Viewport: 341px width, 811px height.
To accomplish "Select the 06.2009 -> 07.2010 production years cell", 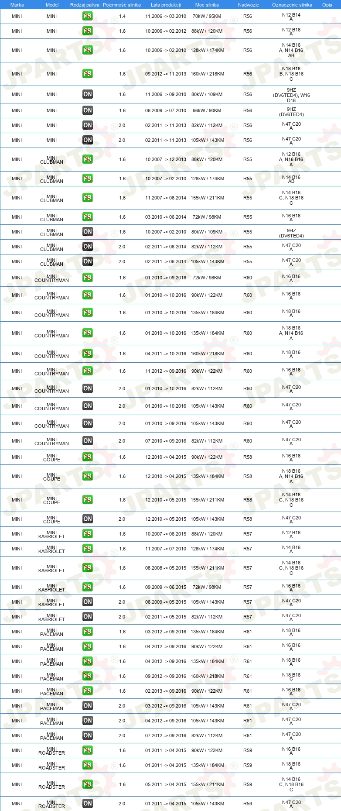I will 166,110.
